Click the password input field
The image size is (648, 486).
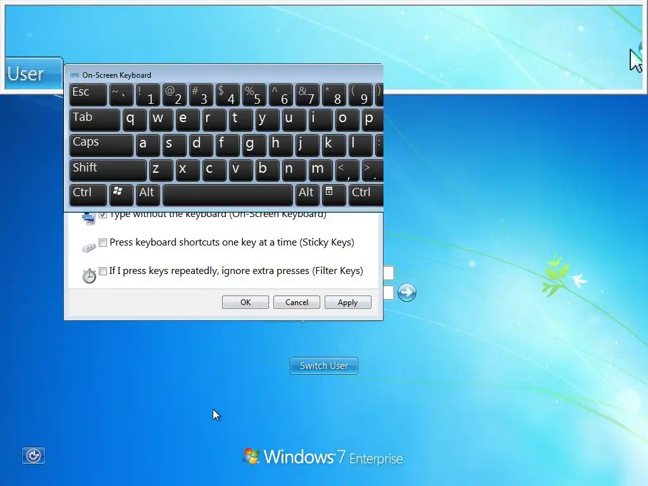389,292
